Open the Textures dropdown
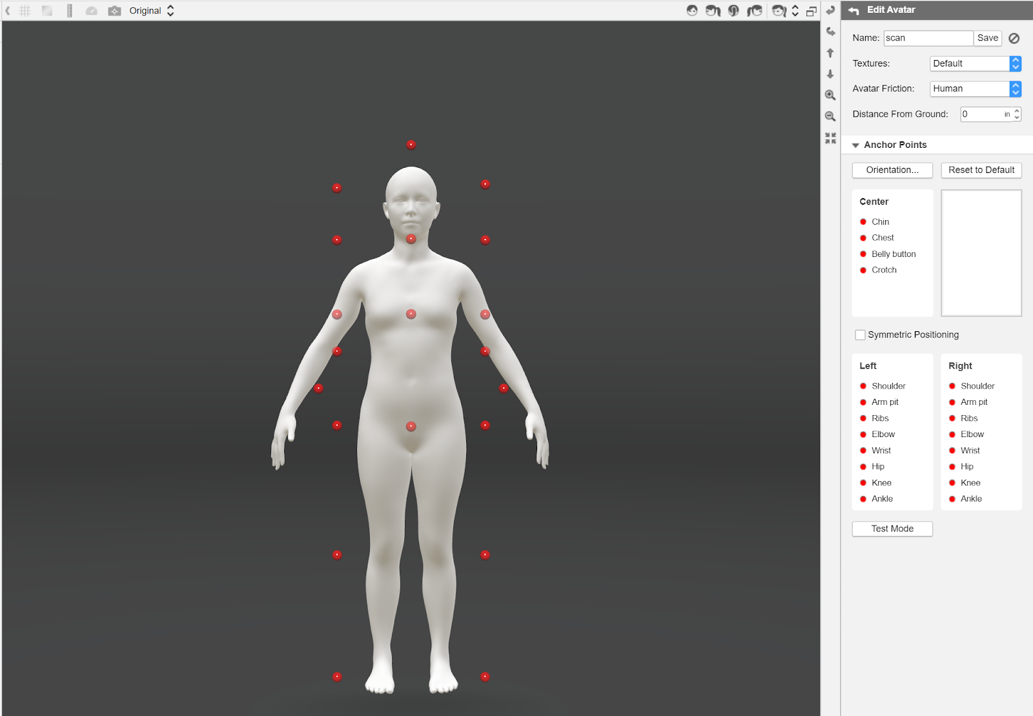This screenshot has height=716, width=1033. (976, 63)
